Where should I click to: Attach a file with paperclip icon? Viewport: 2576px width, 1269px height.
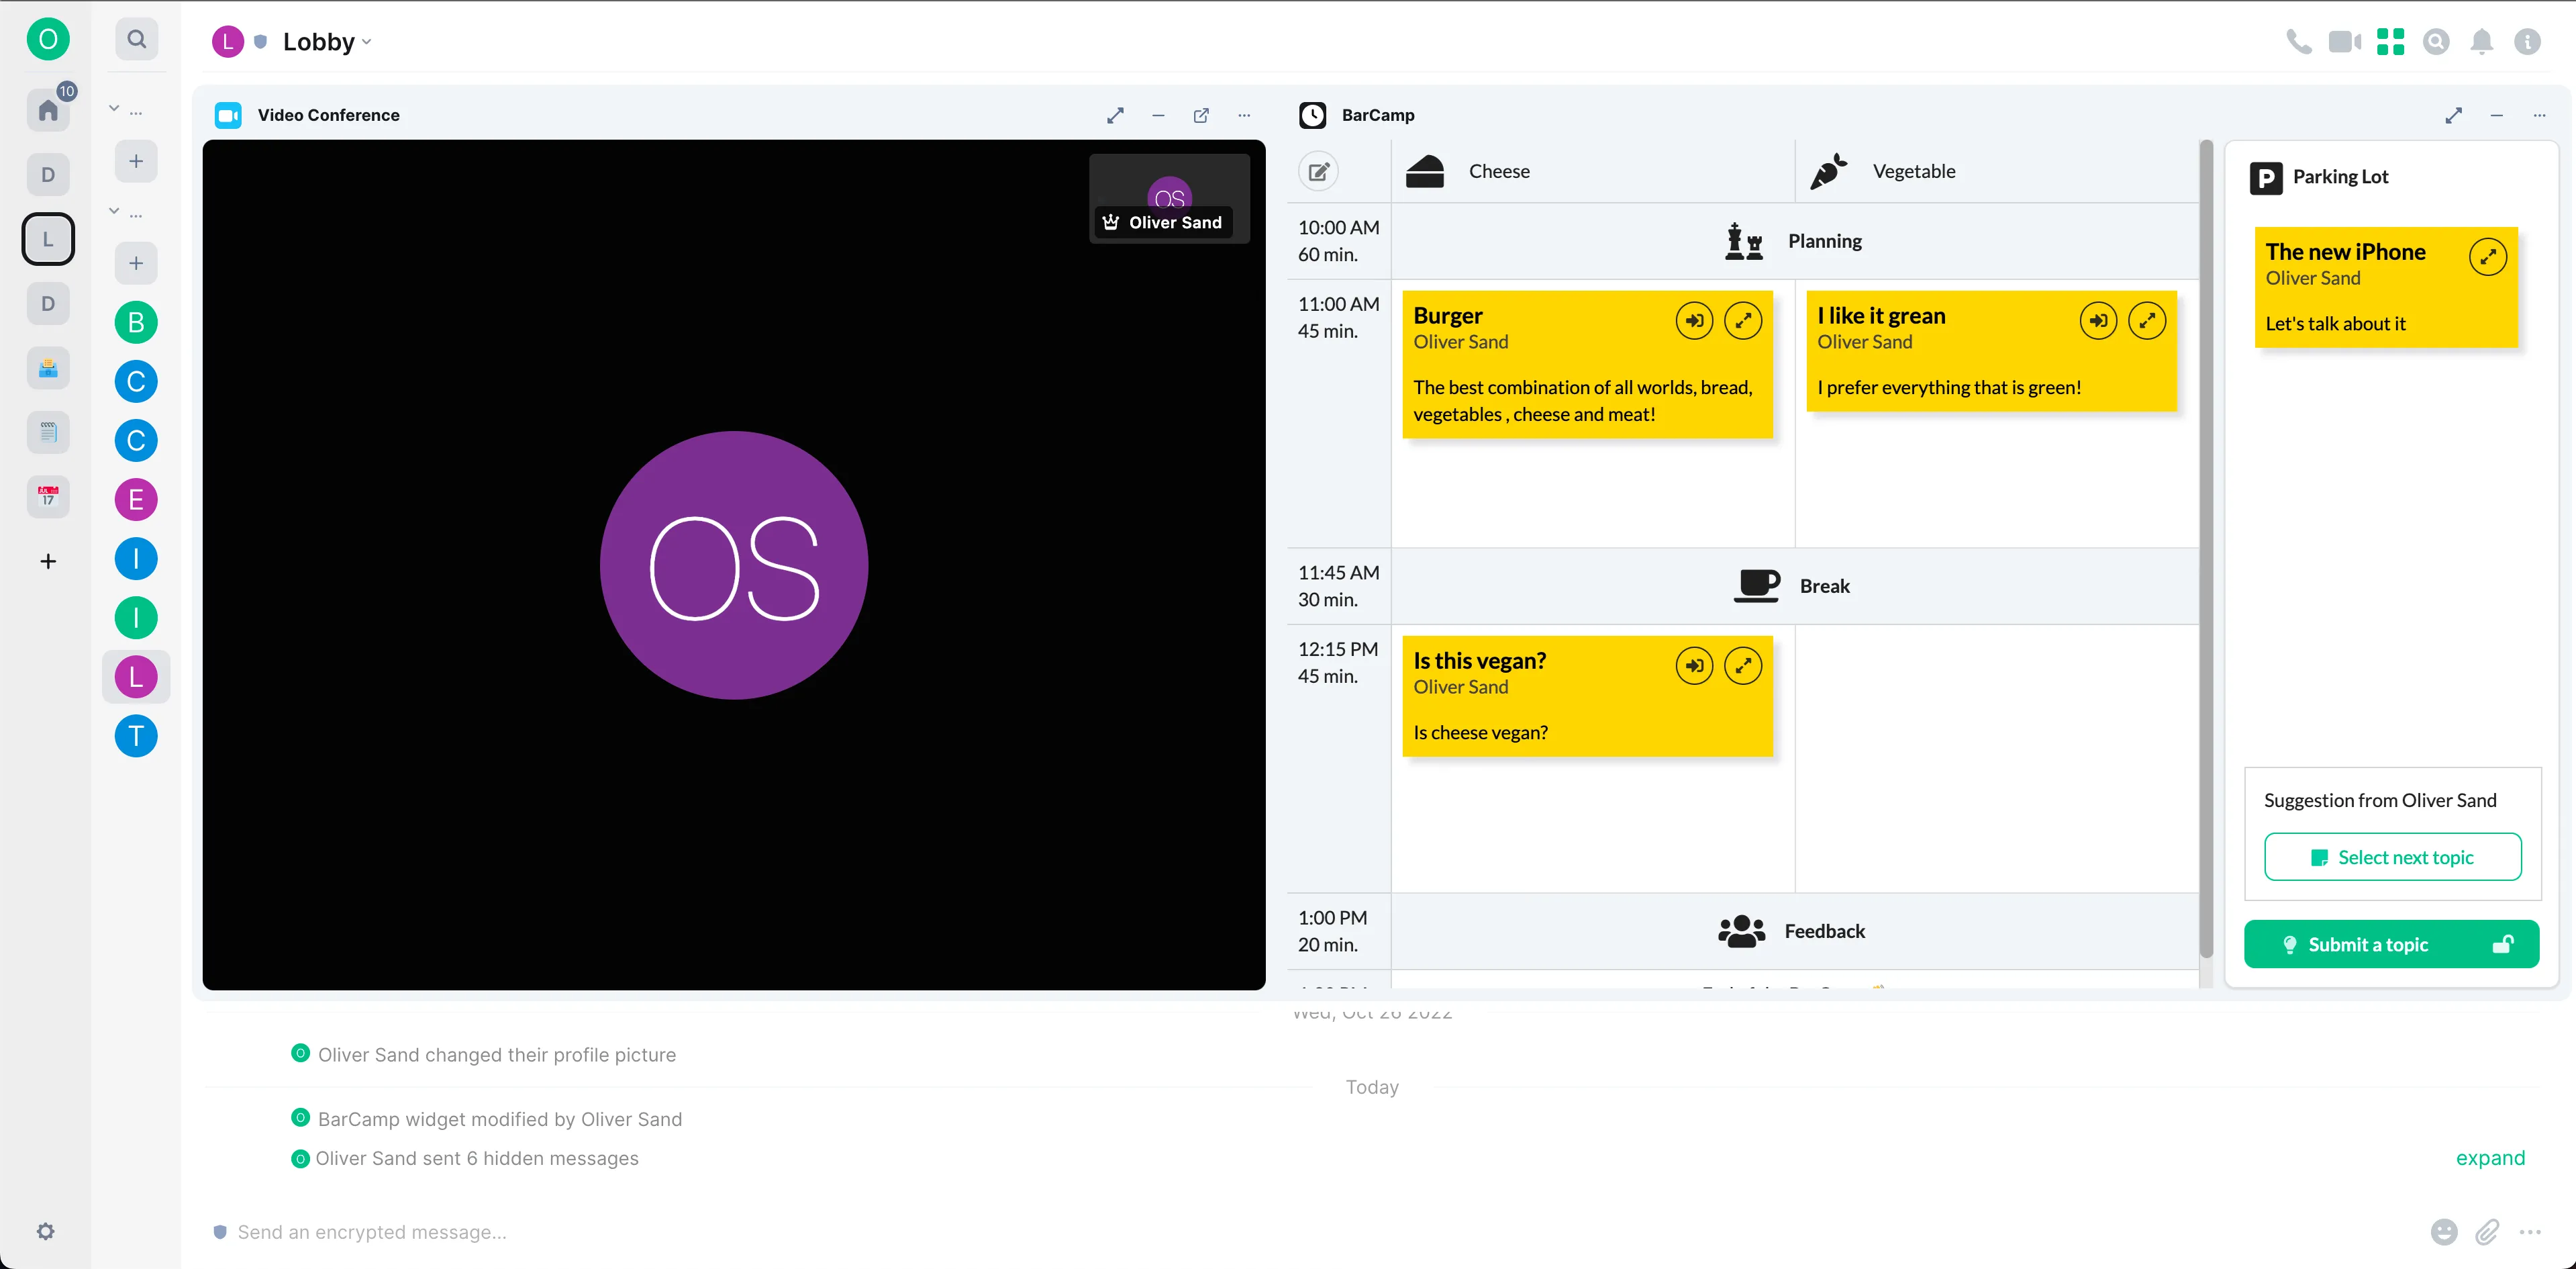pos(2487,1232)
